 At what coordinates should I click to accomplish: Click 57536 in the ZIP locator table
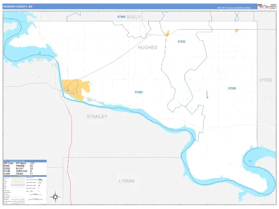click(x=7, y=171)
